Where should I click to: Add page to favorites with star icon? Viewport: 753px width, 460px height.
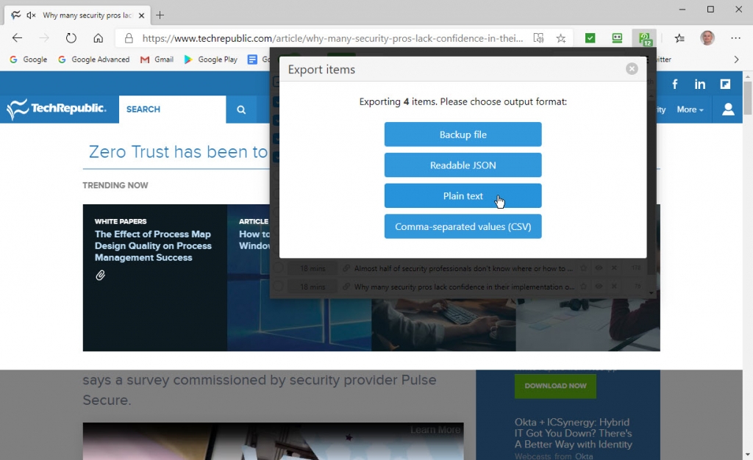pos(561,38)
